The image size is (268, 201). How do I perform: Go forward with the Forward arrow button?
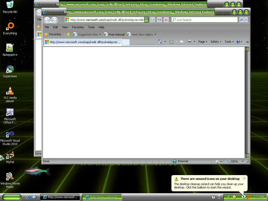click(x=54, y=20)
